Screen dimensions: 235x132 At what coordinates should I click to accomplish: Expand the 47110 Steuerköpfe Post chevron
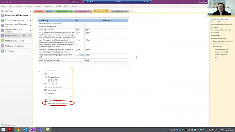[30, 41]
